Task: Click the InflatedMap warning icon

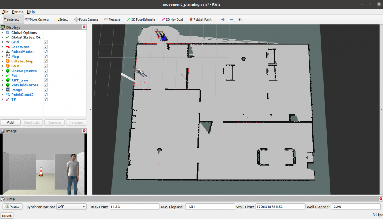Action: click(x=7, y=61)
